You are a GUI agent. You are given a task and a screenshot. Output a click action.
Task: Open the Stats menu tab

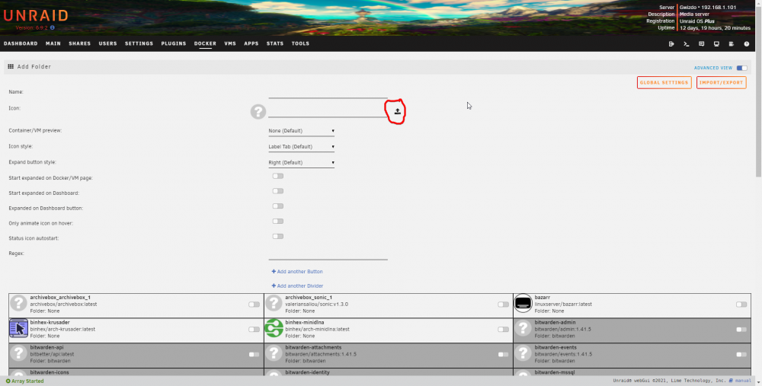pos(275,43)
